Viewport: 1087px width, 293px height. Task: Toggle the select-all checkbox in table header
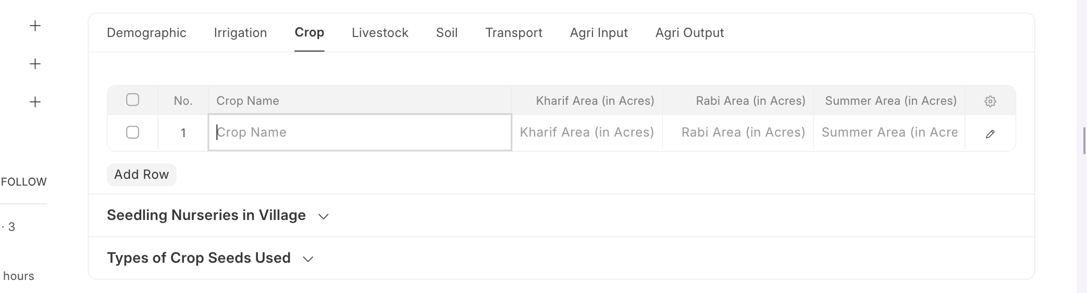133,100
